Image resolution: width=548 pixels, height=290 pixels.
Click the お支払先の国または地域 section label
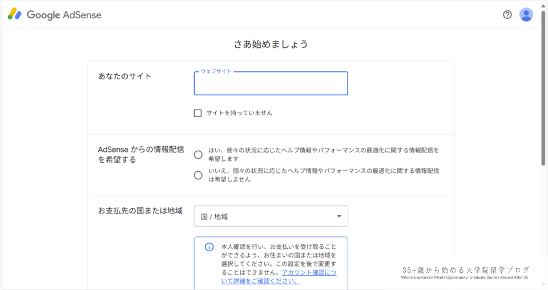[x=140, y=211]
